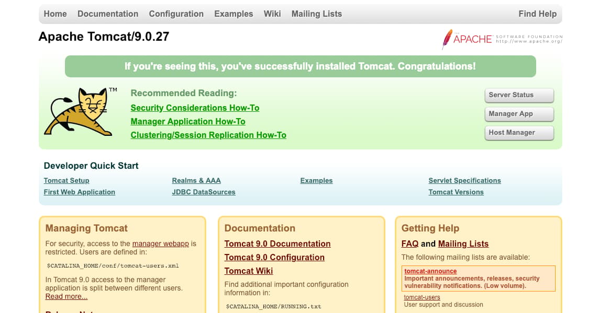599x313 pixels.
Task: Open Tomcat Versions link
Action: tap(456, 192)
